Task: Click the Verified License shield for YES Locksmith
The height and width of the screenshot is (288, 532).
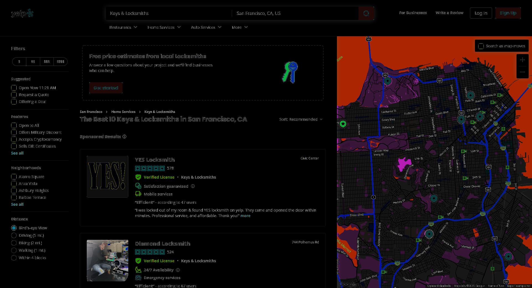Action: click(138, 177)
